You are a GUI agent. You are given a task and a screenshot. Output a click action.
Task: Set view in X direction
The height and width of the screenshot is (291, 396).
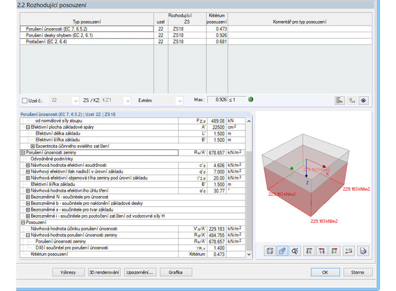coord(309,251)
